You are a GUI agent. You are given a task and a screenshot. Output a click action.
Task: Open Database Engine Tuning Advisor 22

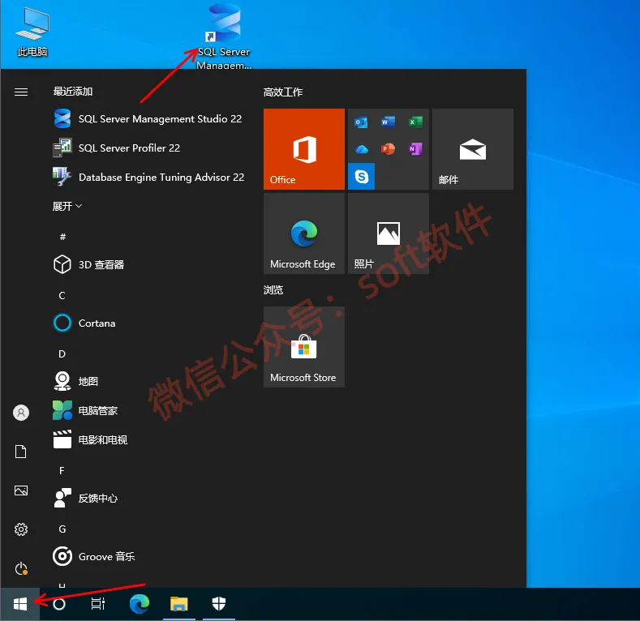point(148,177)
